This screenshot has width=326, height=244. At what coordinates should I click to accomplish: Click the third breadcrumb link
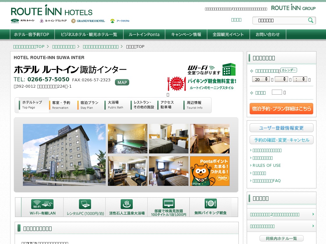(101, 47)
